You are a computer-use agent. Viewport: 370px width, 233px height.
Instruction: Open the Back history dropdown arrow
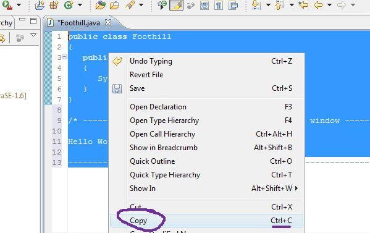[x=329, y=5]
